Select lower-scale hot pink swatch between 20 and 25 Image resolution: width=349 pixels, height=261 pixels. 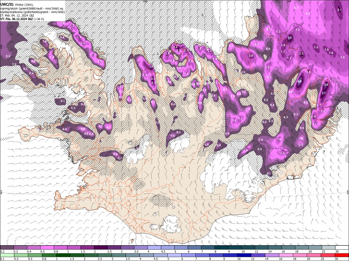[314, 255]
